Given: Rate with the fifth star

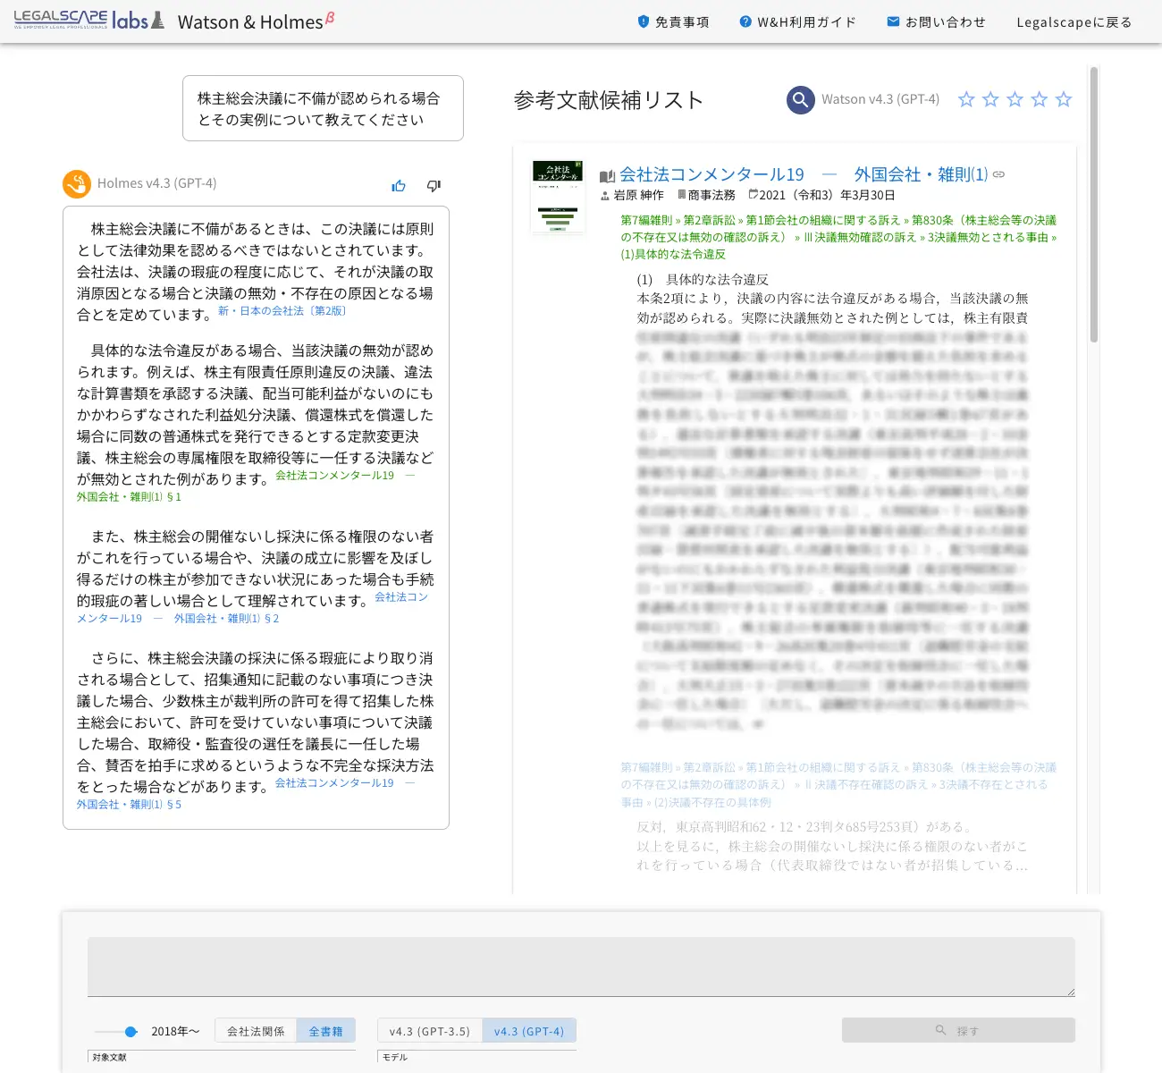Looking at the screenshot, I should (x=1064, y=99).
